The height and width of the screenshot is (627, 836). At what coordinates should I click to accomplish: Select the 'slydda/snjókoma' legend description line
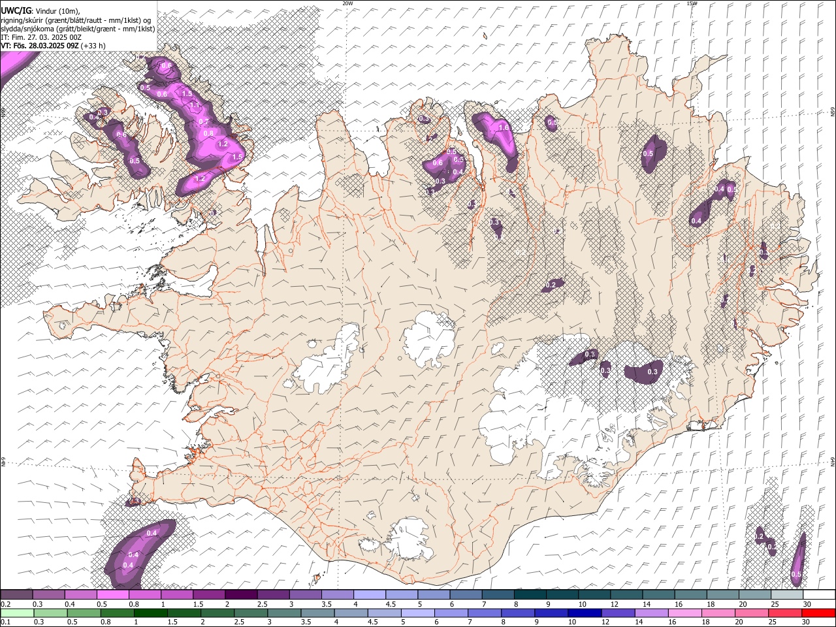click(x=78, y=28)
